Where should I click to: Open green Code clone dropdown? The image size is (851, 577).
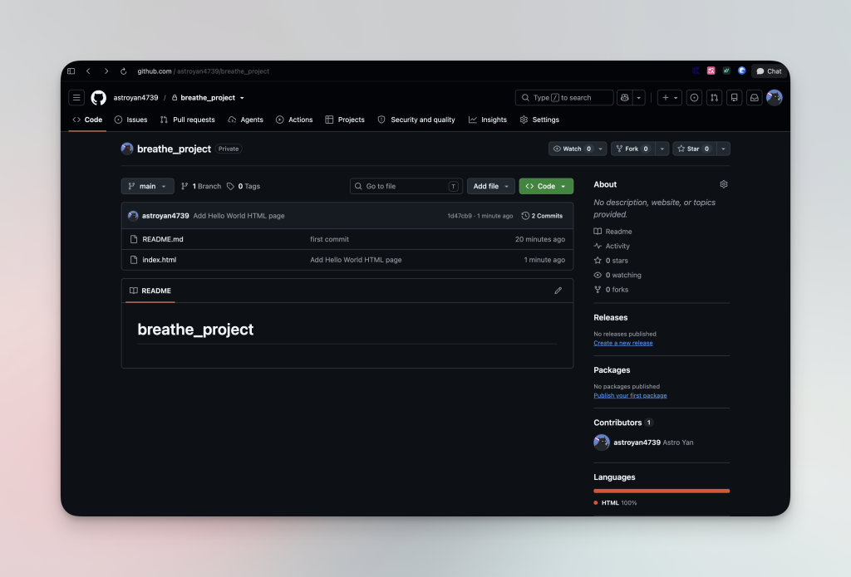(x=546, y=186)
